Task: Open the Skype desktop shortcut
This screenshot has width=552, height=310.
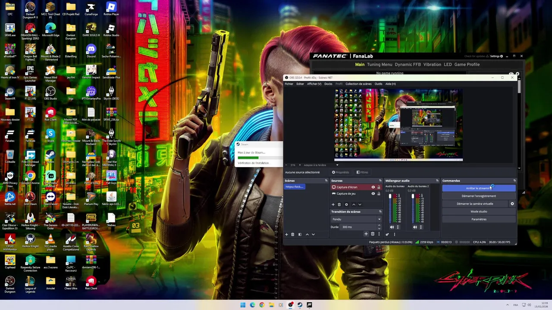Action: click(x=50, y=136)
